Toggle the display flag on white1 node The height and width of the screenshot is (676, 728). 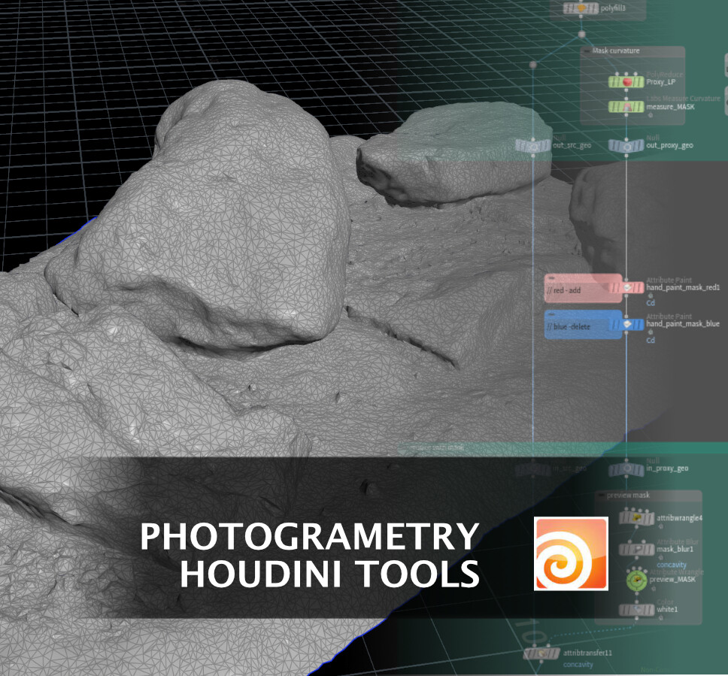tap(650, 609)
